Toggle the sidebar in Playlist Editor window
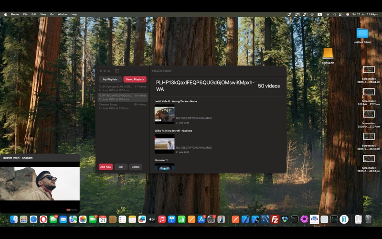 117,71
